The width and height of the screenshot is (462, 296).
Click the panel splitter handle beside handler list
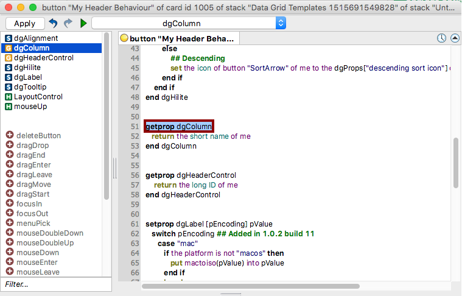[114, 168]
